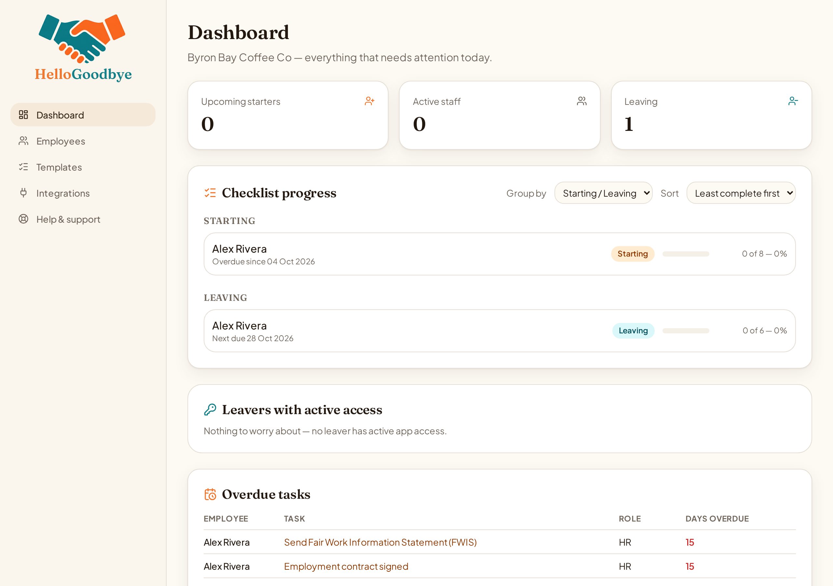Click the Dashboard grid icon in sidebar

[23, 115]
